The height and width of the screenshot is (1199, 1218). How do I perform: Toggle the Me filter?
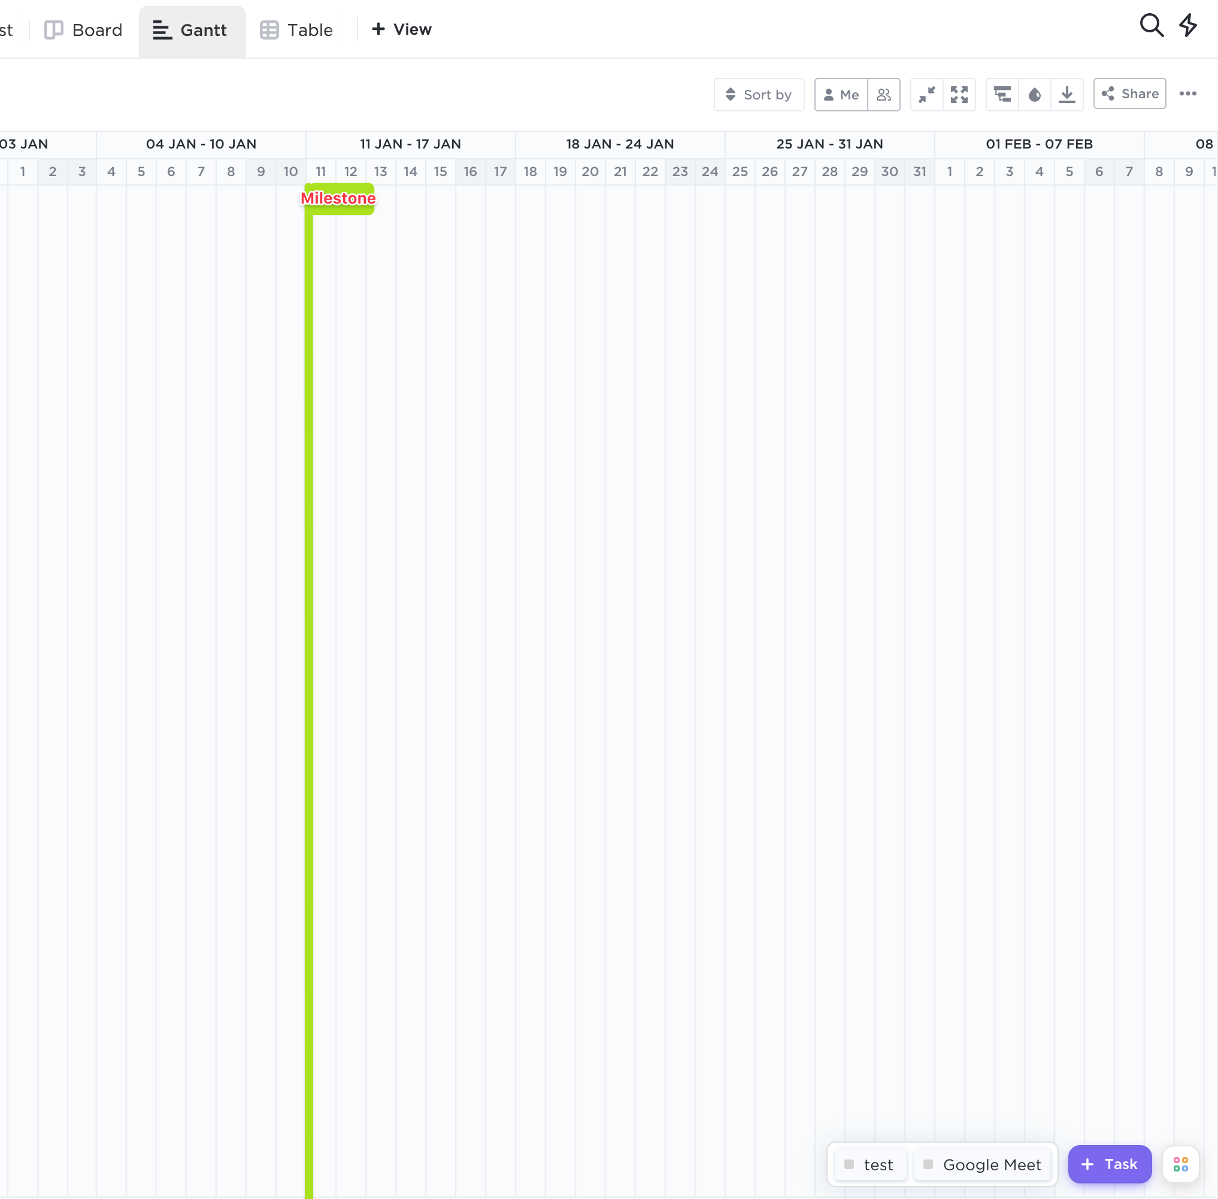pyautogui.click(x=841, y=95)
